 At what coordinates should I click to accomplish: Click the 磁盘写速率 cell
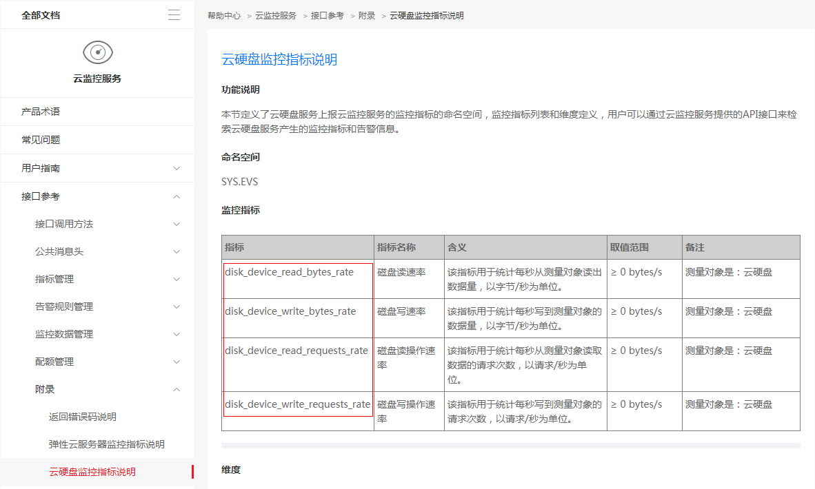pyautogui.click(x=409, y=318)
